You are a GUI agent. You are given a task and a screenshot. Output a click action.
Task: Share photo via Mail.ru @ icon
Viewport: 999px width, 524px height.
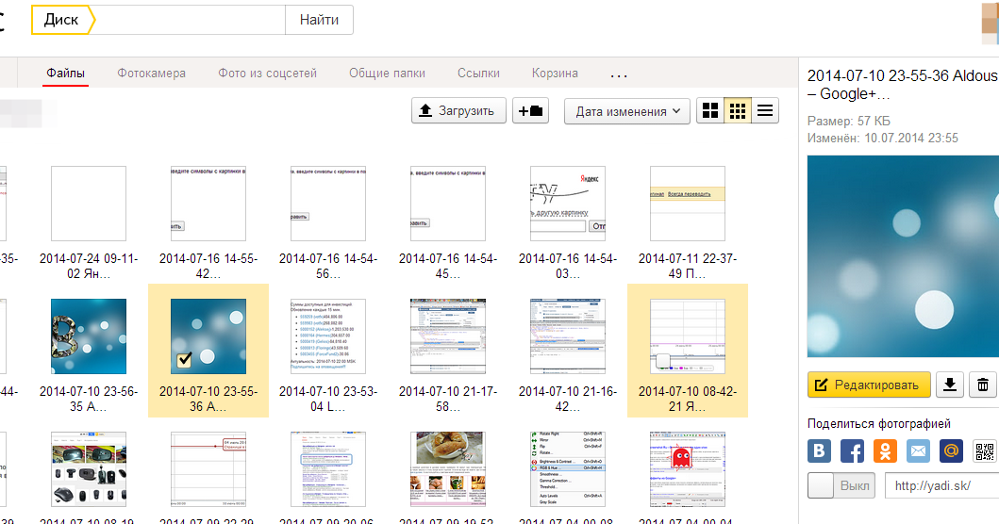coord(951,450)
